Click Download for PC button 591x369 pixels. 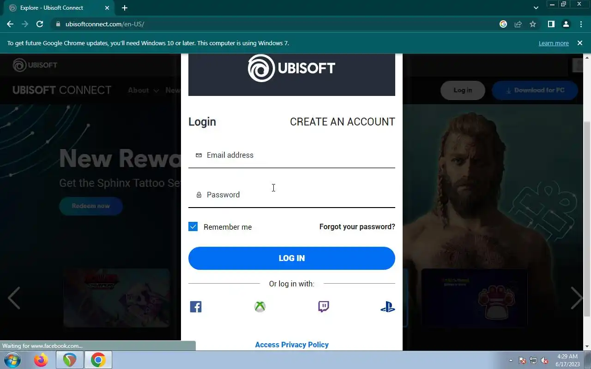pyautogui.click(x=535, y=90)
